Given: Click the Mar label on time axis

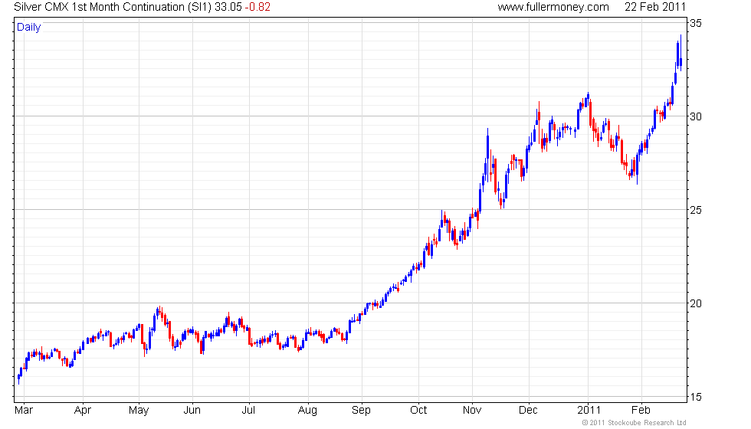Looking at the screenshot, I should coord(24,411).
